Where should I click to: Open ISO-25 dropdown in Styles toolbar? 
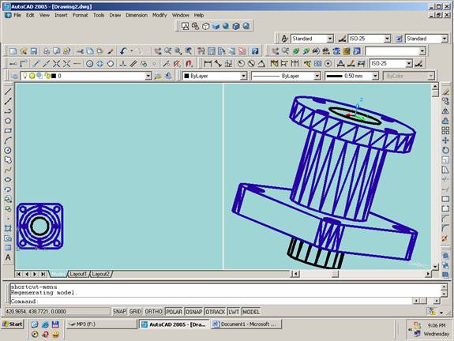coord(387,39)
